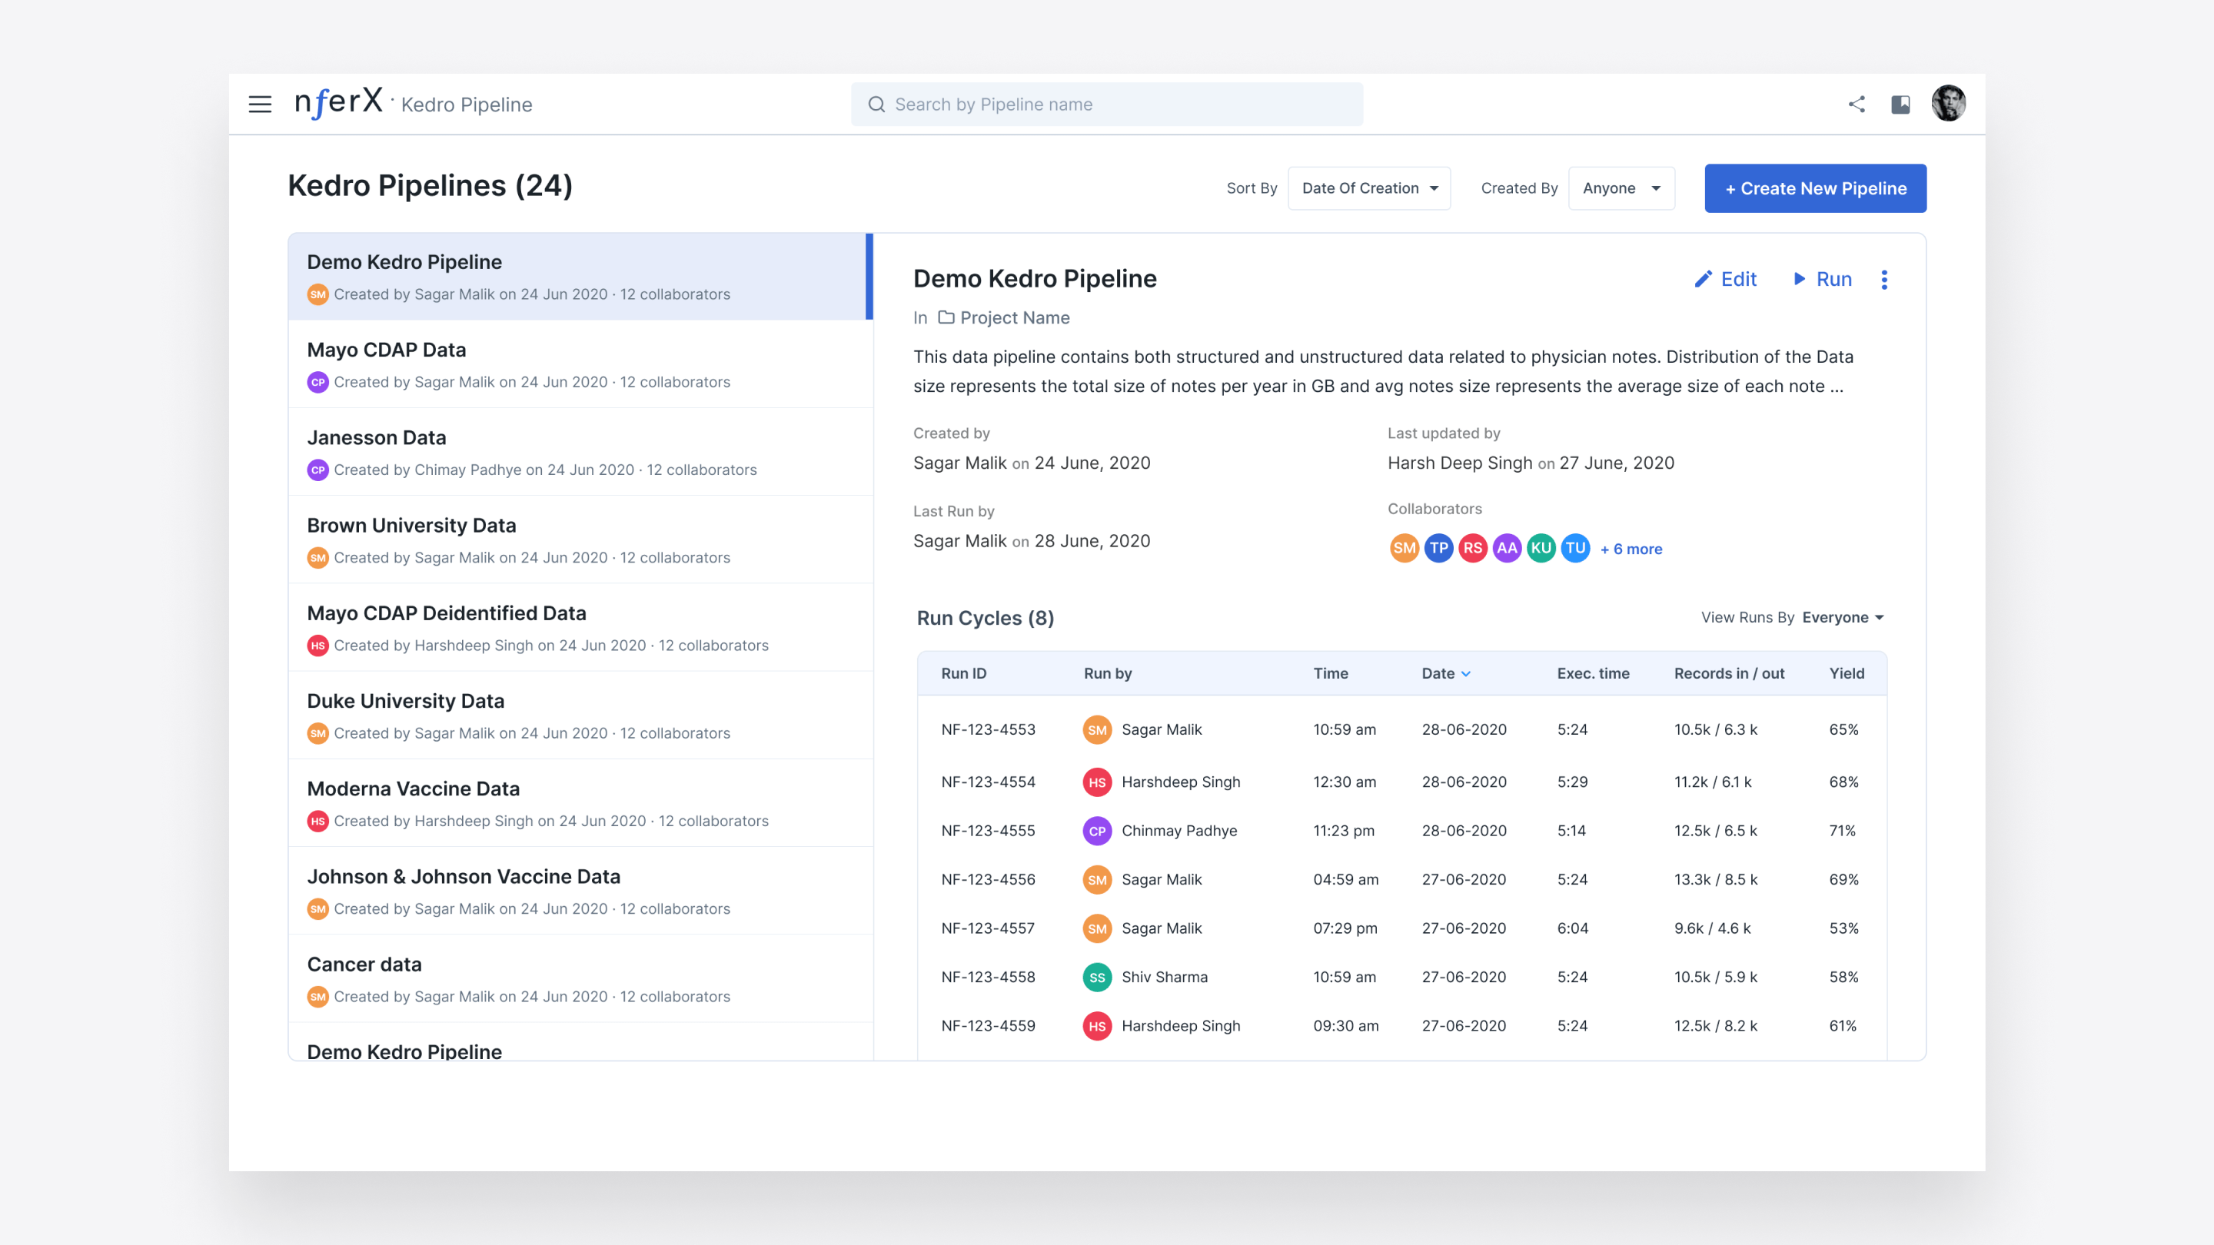Click the Project Name folder icon
Screen dimensions: 2214x1245
click(946, 318)
